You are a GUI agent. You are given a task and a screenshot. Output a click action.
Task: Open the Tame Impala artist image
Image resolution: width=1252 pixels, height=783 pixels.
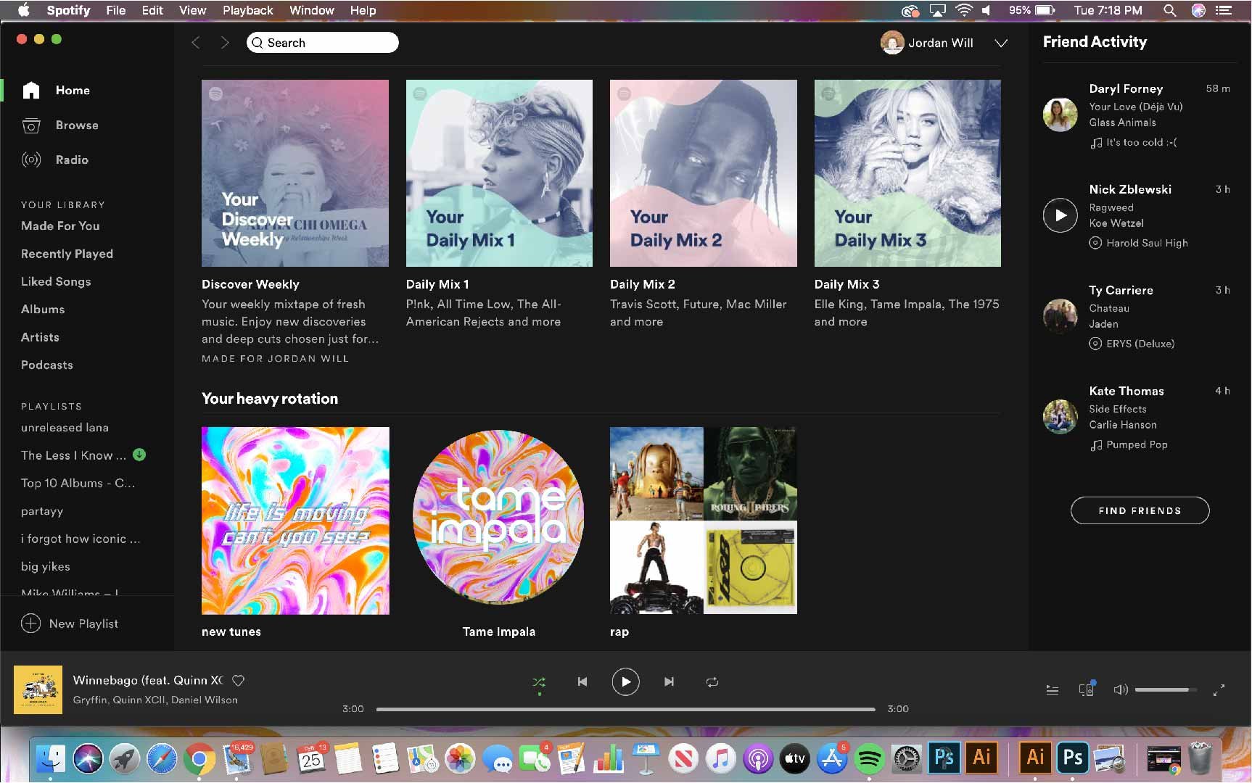click(498, 516)
